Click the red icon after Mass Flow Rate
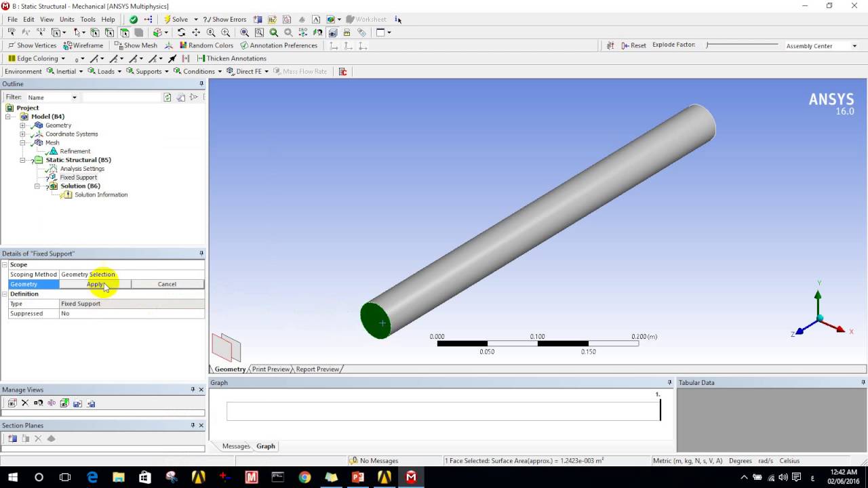 [342, 71]
